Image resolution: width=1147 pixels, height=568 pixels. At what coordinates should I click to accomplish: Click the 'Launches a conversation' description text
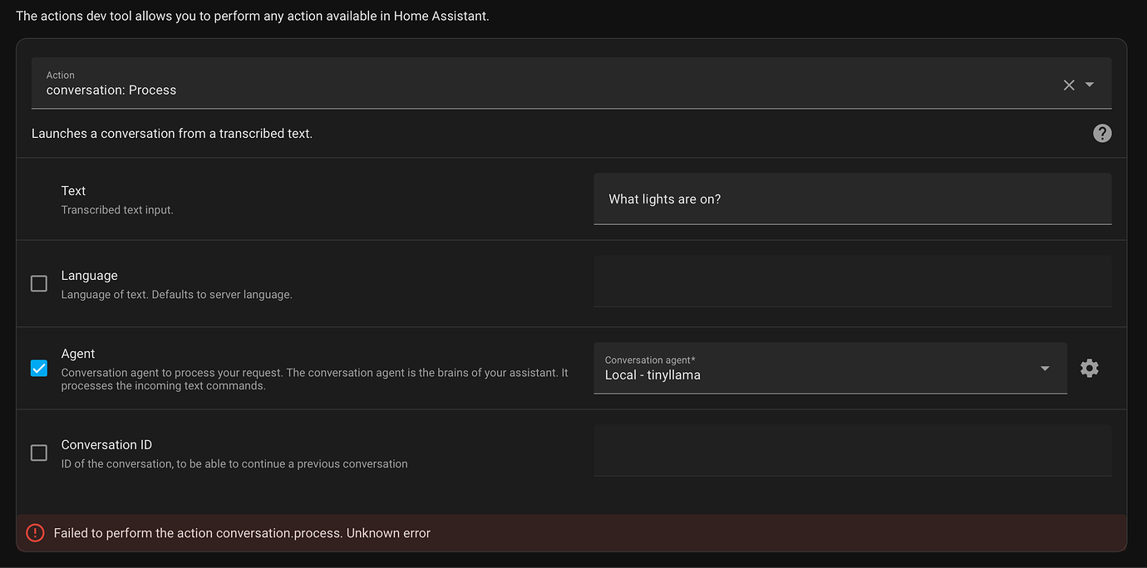click(172, 133)
